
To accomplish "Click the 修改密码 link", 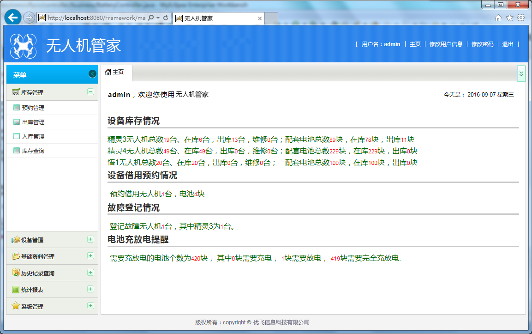I will [x=482, y=44].
